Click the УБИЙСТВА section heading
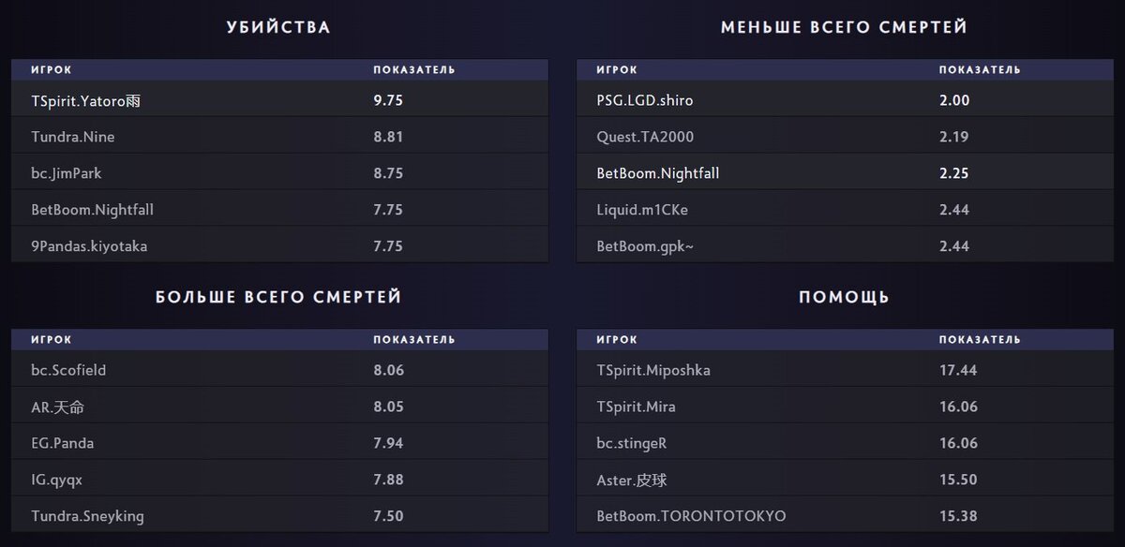The image size is (1125, 547). click(x=278, y=27)
